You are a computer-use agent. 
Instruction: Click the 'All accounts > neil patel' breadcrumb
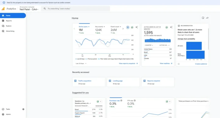tap(27, 7)
